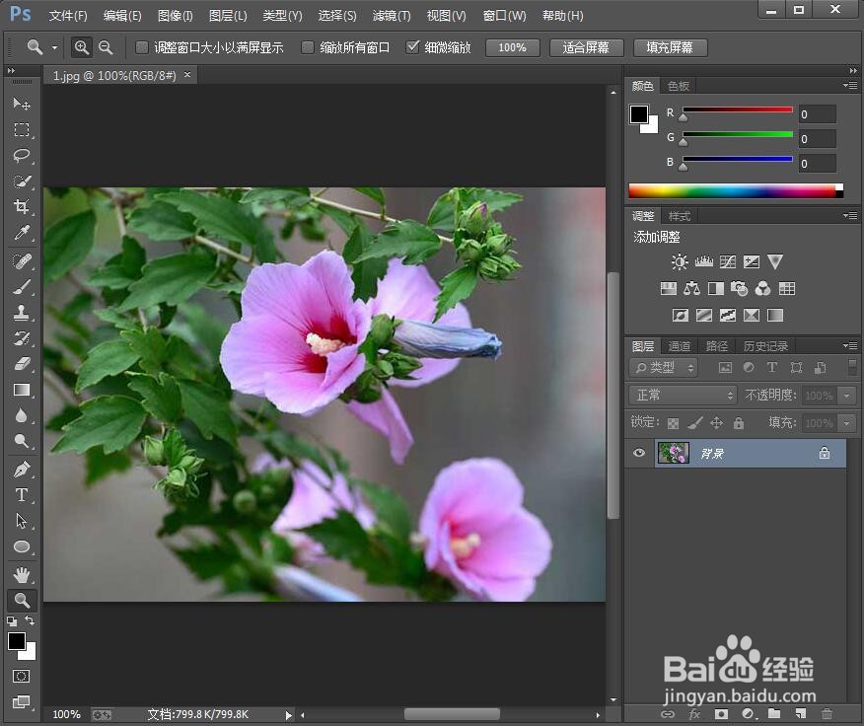This screenshot has width=864, height=726.
Task: Select the Eraser tool
Action: (22, 364)
